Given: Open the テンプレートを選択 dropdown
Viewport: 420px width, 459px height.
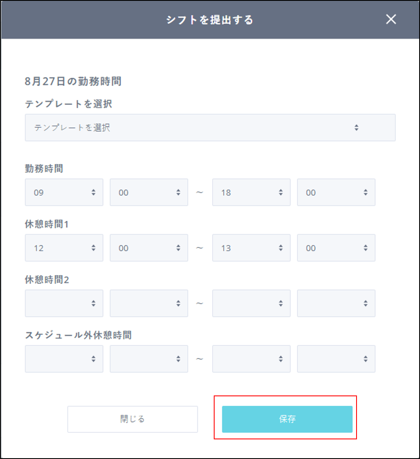Looking at the screenshot, I should pos(210,127).
